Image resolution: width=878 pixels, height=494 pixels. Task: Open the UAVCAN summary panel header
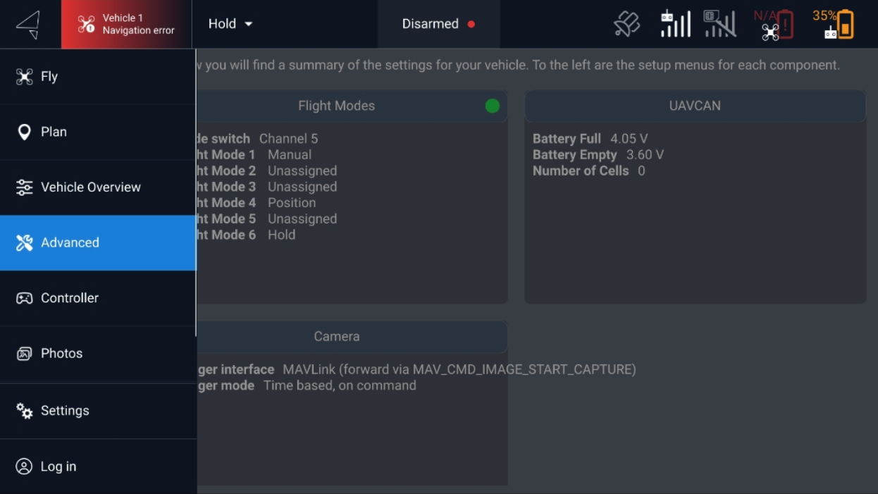[695, 106]
